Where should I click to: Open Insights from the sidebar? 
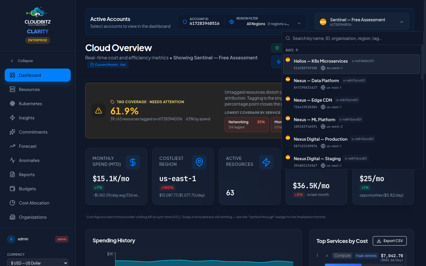click(x=38, y=118)
